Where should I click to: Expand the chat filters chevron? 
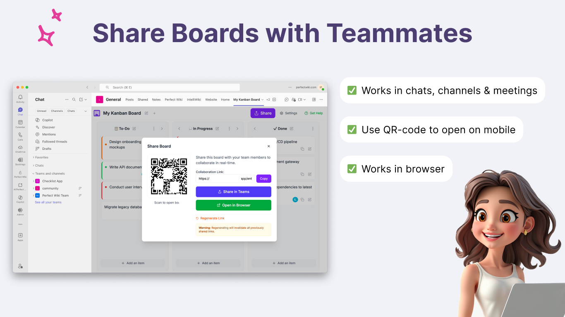[86, 111]
